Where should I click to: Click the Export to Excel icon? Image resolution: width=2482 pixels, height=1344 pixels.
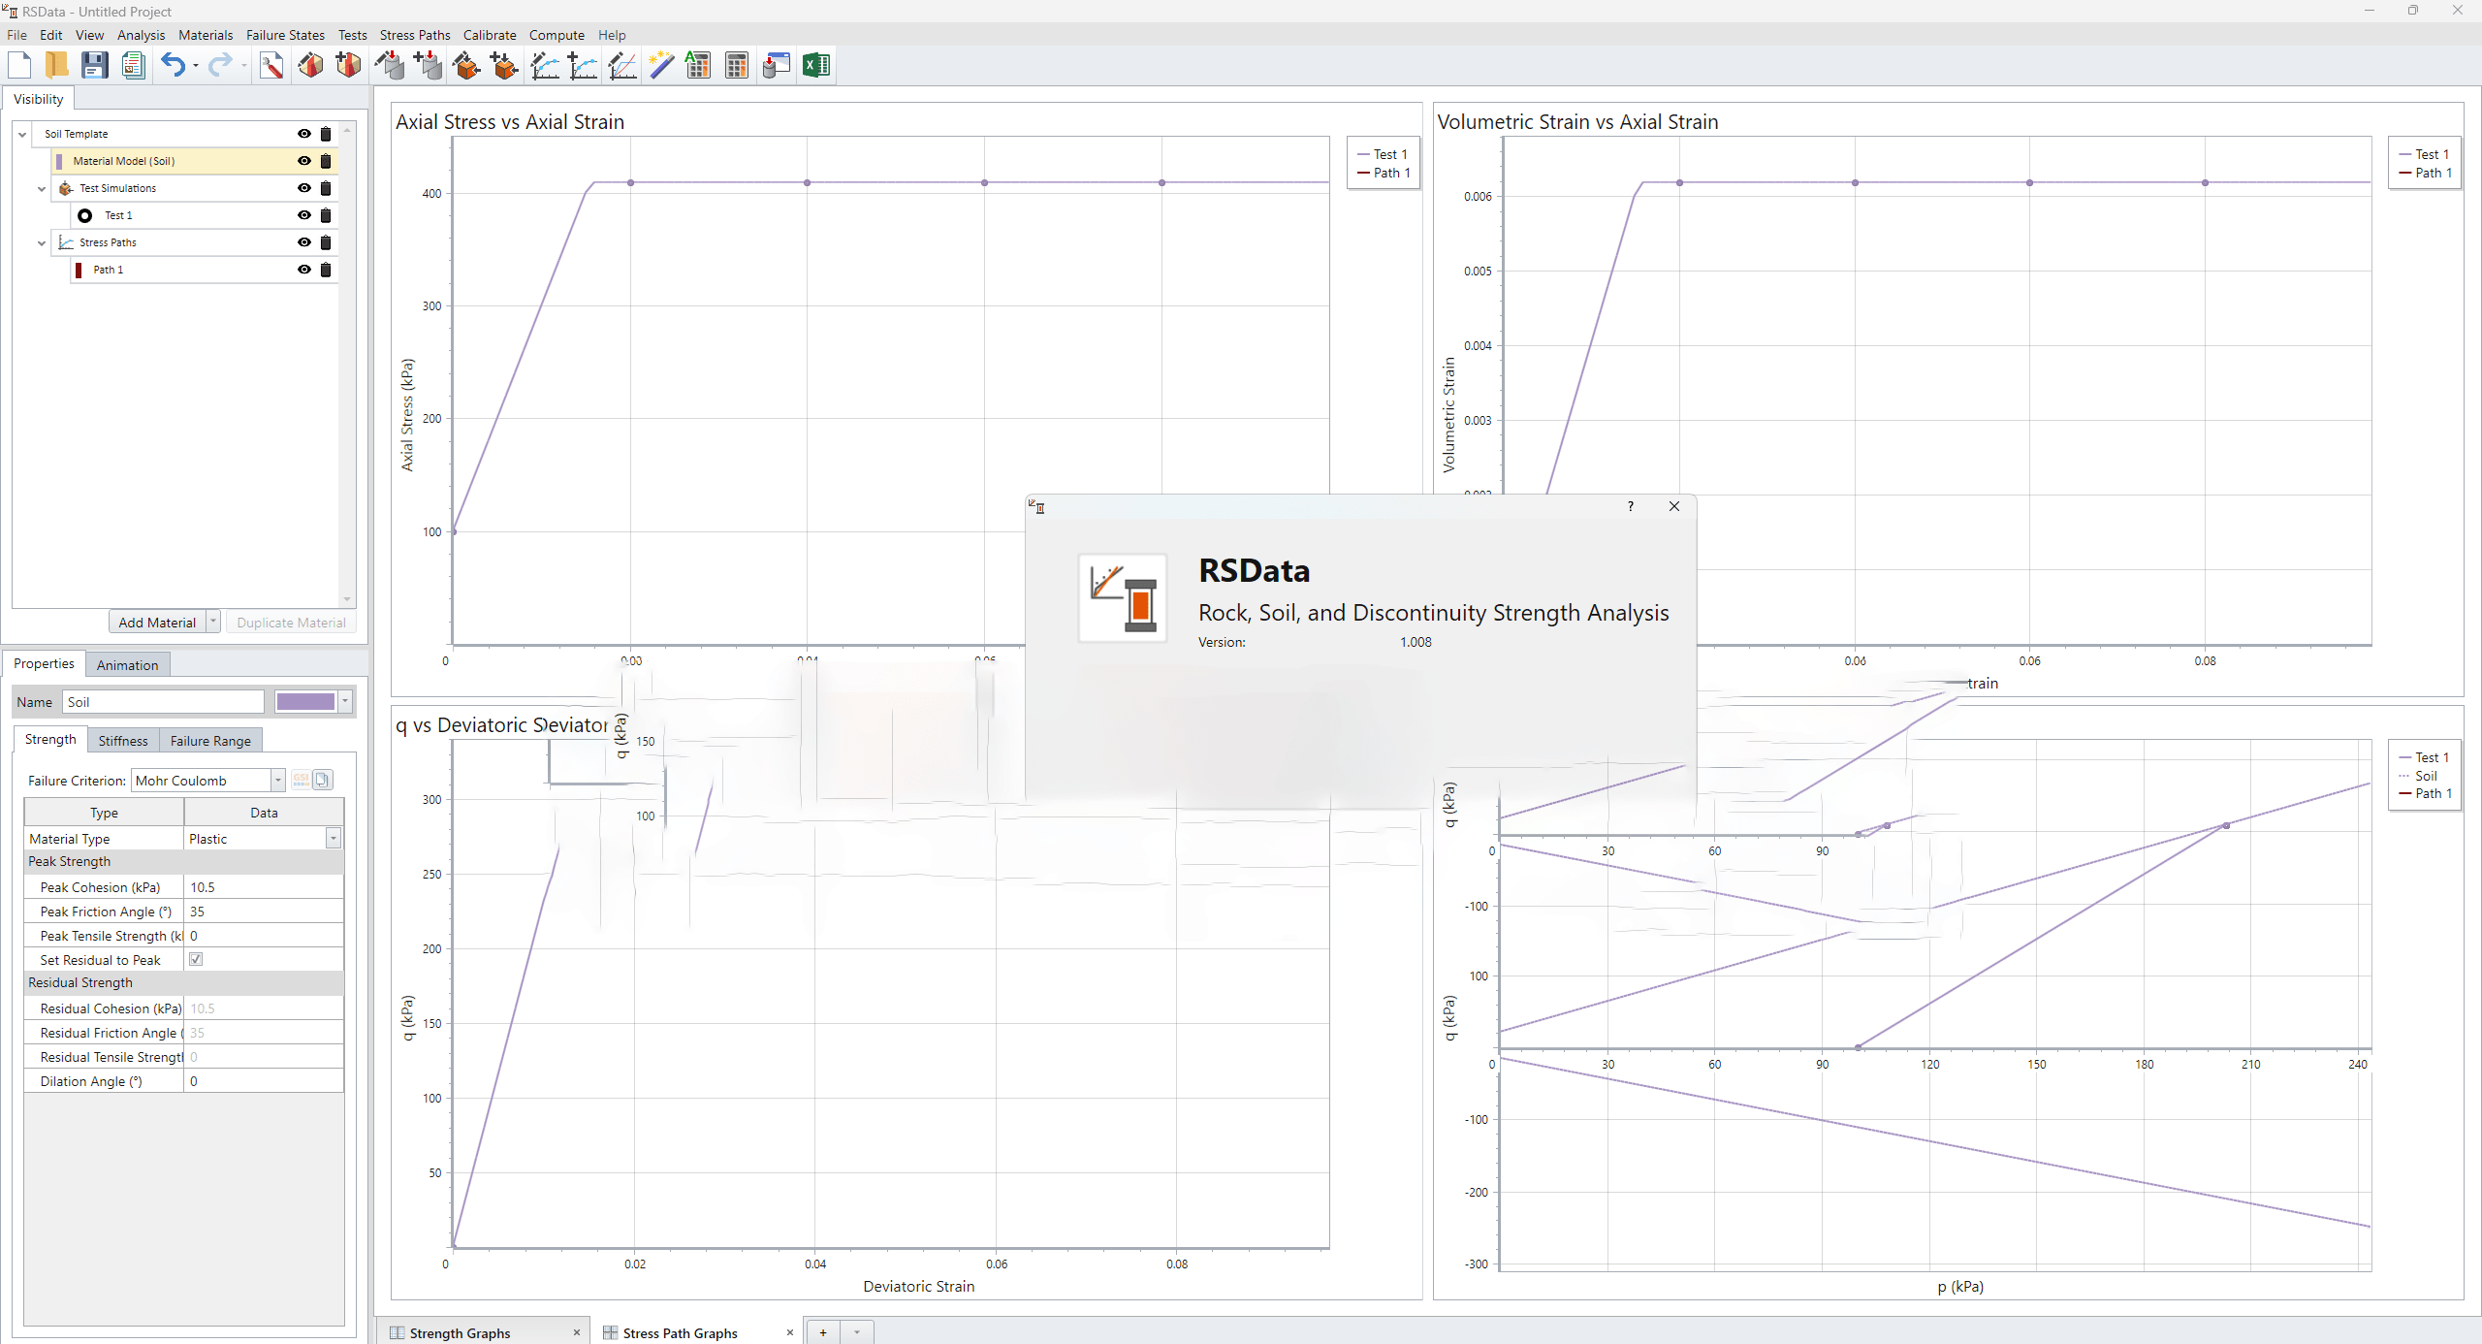(x=815, y=66)
